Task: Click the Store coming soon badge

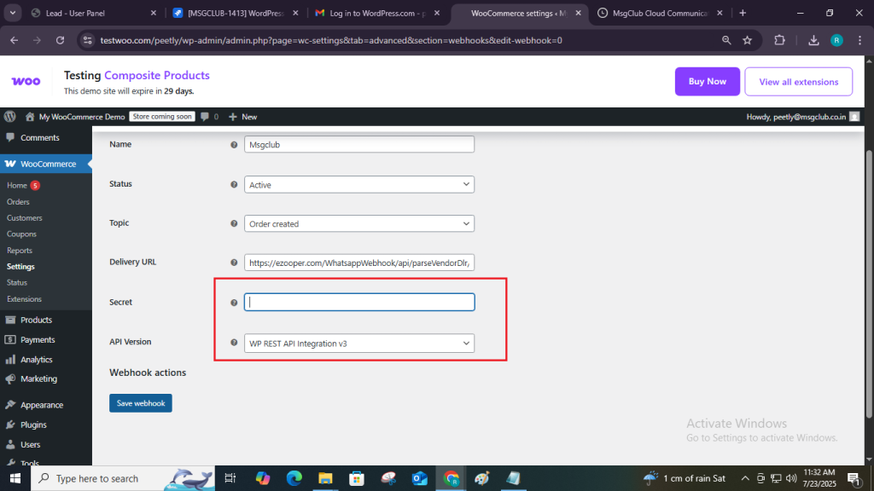Action: point(162,116)
